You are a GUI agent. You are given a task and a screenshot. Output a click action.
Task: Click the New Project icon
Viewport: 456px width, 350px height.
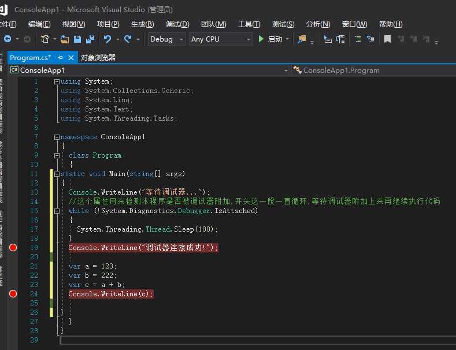pos(45,39)
